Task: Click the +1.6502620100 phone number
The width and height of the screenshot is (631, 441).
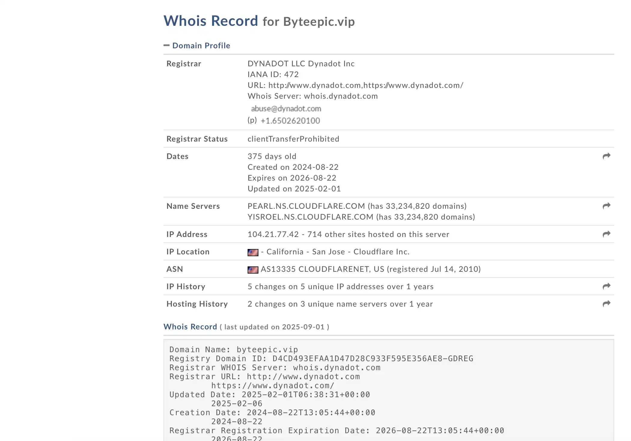Action: [290, 121]
